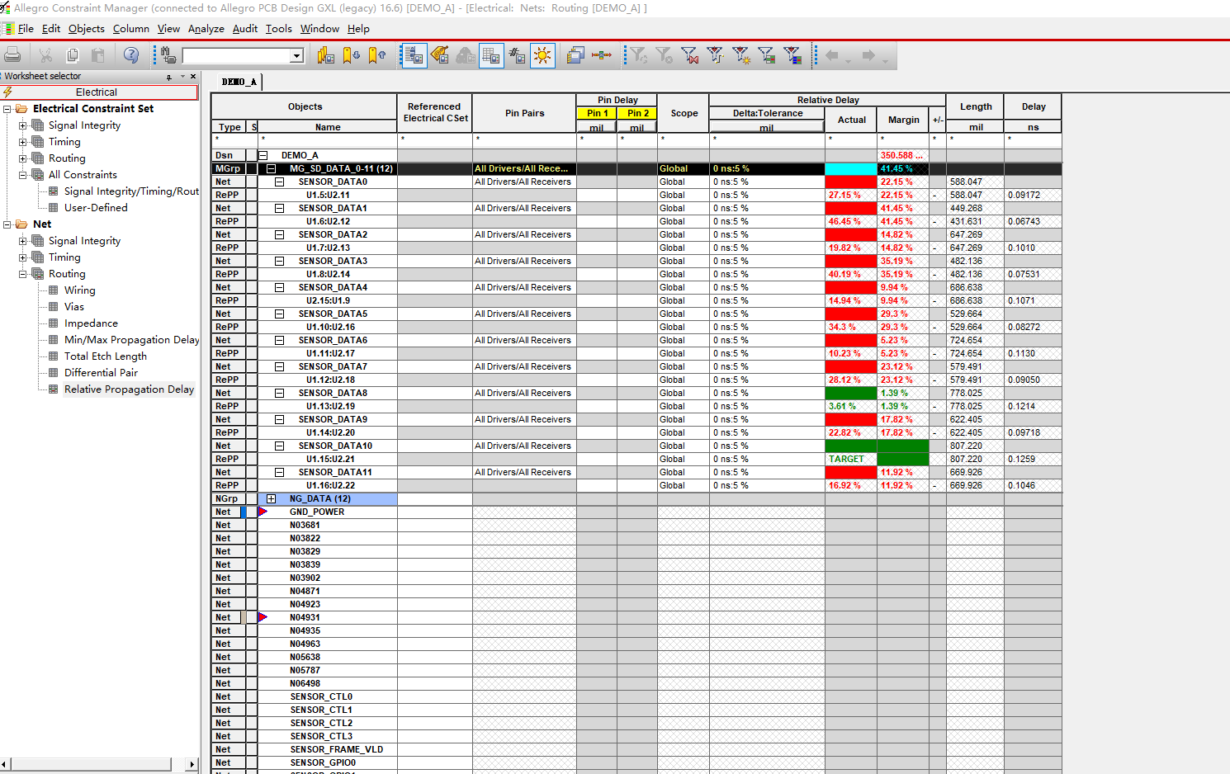Click the Back arrow navigation icon
This screenshot has width=1230, height=774.
click(x=832, y=55)
